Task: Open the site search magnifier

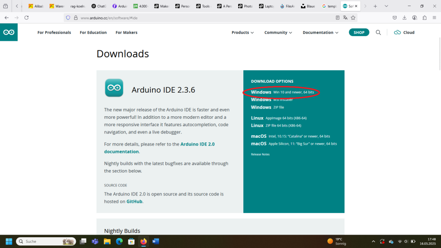Action: pos(378,33)
